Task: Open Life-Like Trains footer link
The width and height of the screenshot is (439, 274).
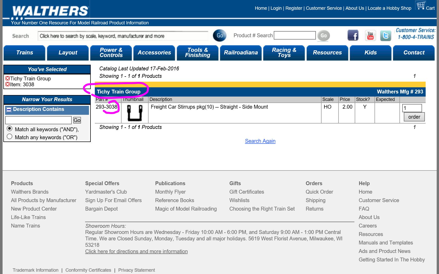Action: (28, 217)
